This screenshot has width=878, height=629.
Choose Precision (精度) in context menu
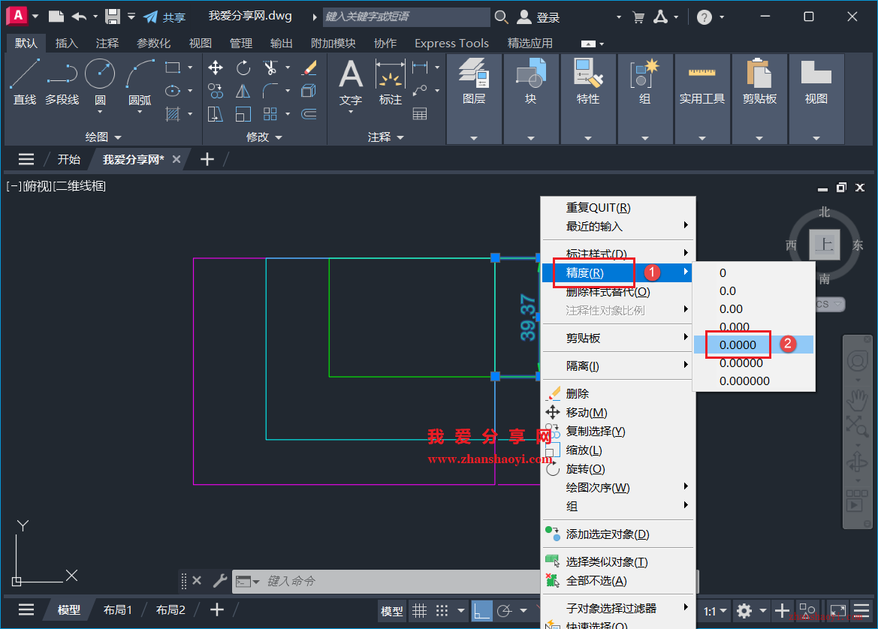click(619, 272)
